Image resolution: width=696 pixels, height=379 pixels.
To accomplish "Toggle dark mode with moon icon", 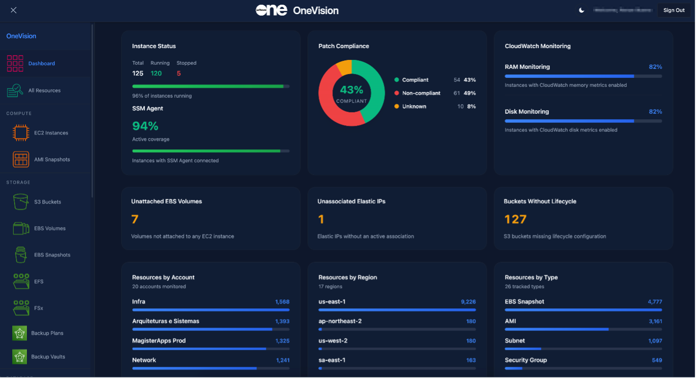I will point(582,10).
